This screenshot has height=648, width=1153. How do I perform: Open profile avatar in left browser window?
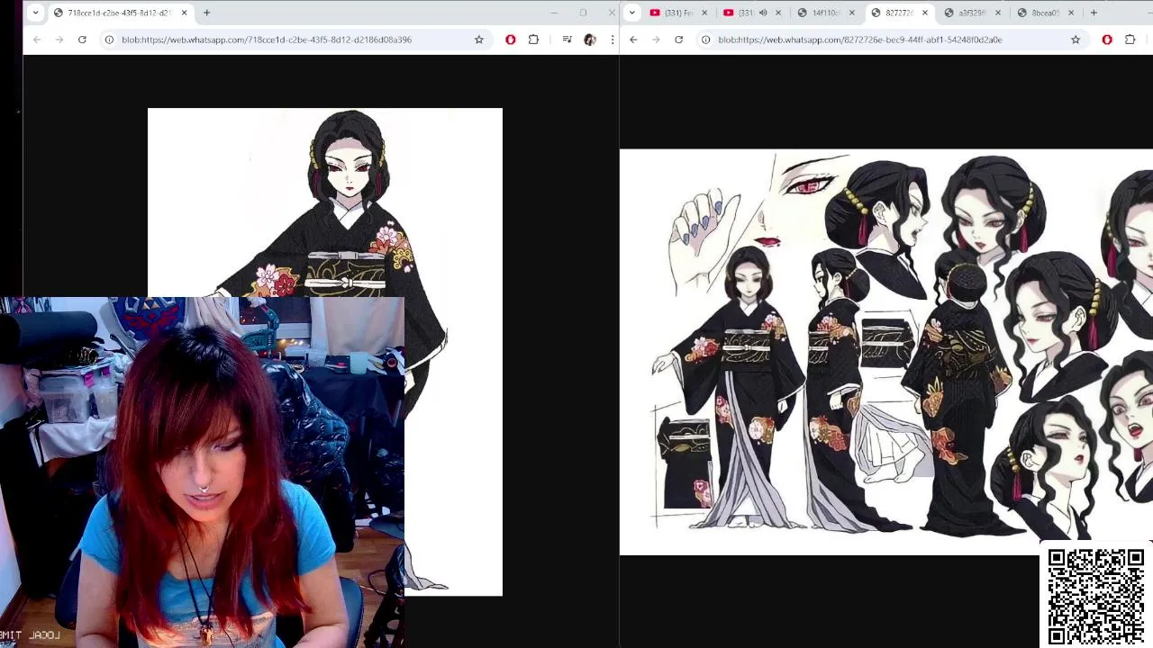(590, 40)
